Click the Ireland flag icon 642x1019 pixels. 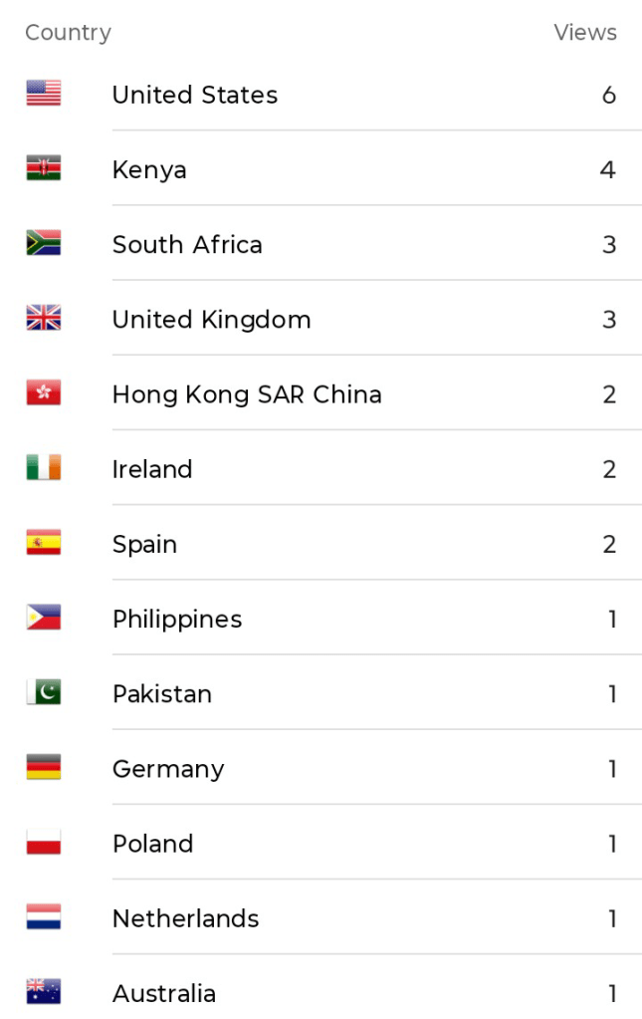[x=43, y=468]
